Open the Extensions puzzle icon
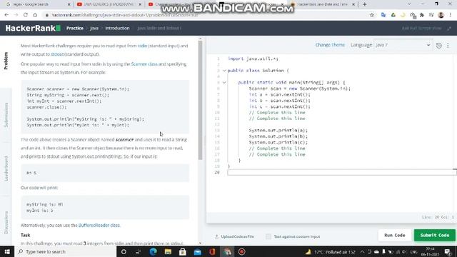The width and height of the screenshot is (457, 257). click(422, 15)
